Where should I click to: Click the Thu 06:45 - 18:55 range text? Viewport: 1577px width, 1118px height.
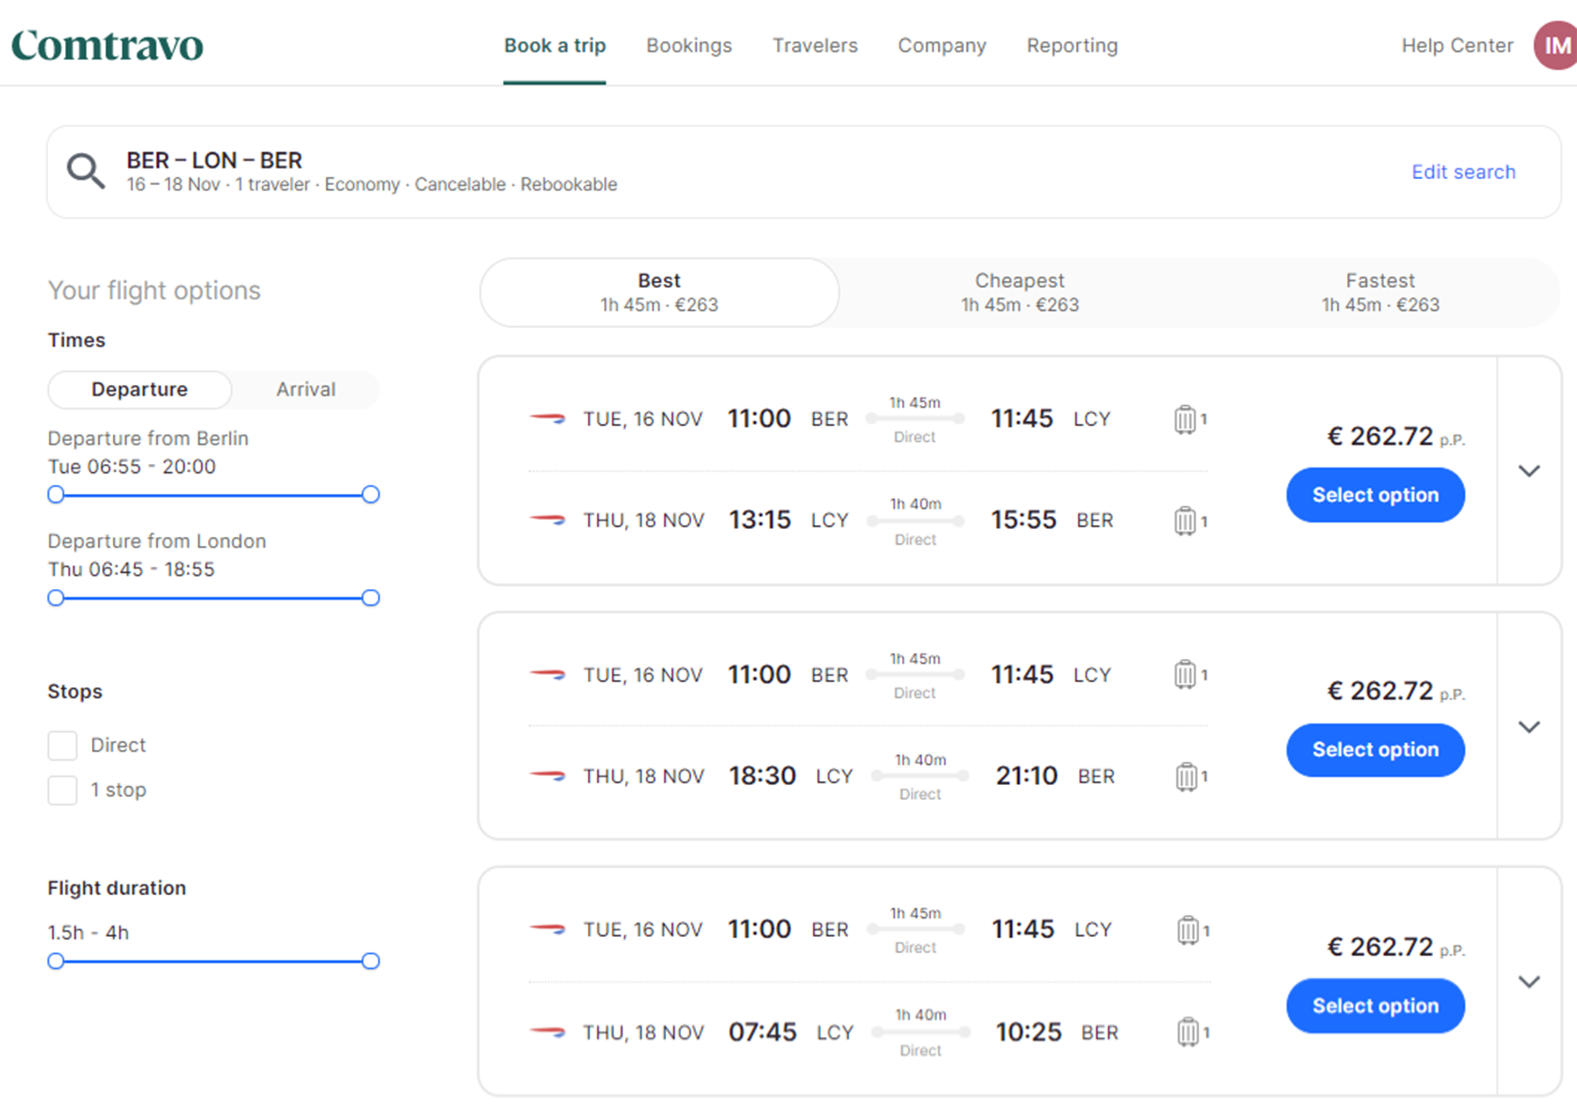[x=131, y=569]
